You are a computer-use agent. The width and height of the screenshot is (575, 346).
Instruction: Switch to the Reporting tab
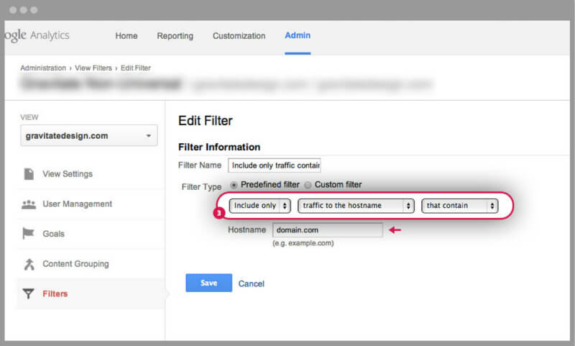(x=175, y=36)
